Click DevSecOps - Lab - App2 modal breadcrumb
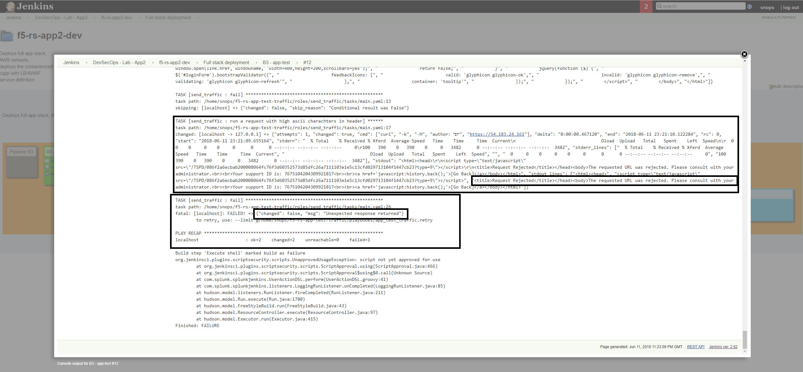803x372 pixels. (x=119, y=63)
